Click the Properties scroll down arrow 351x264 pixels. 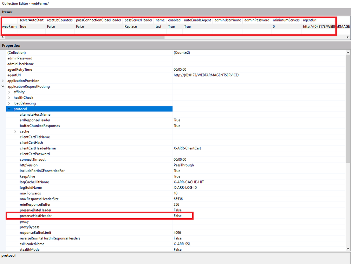(x=348, y=249)
